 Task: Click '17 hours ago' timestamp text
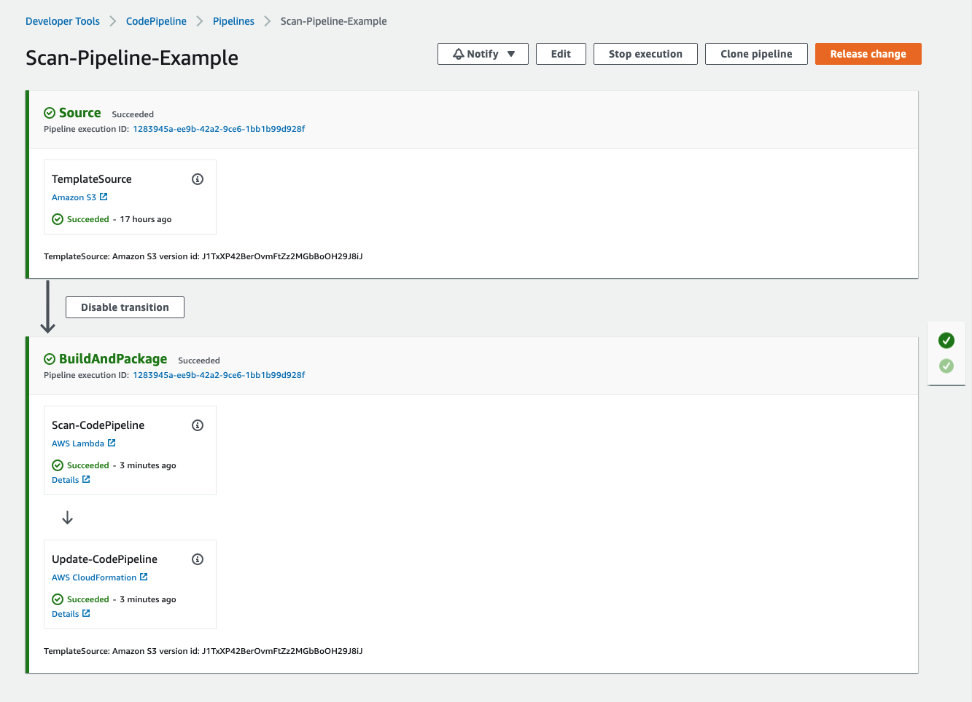click(x=146, y=219)
